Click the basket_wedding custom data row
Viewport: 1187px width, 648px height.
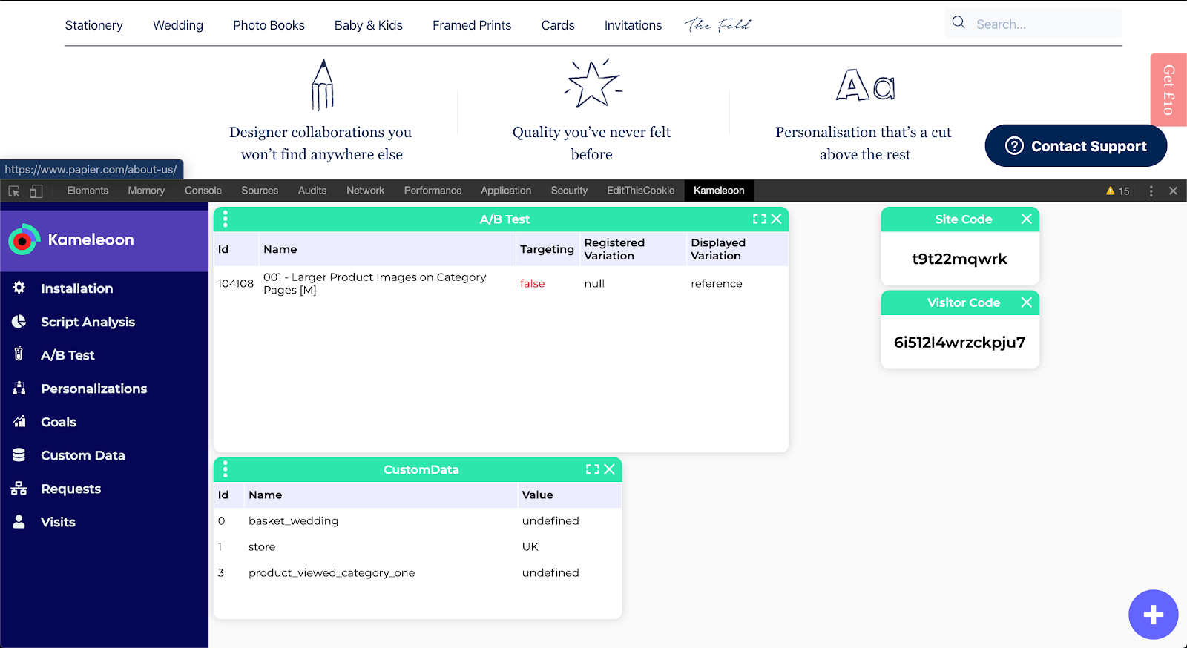pos(418,520)
